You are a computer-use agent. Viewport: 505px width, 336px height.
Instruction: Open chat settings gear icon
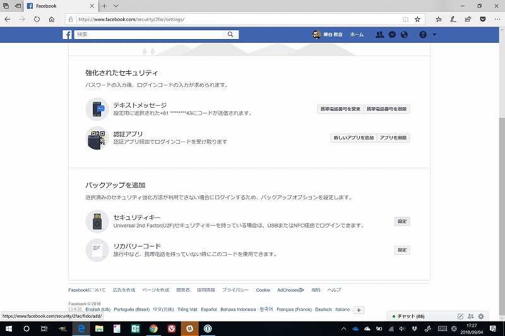tap(481, 316)
